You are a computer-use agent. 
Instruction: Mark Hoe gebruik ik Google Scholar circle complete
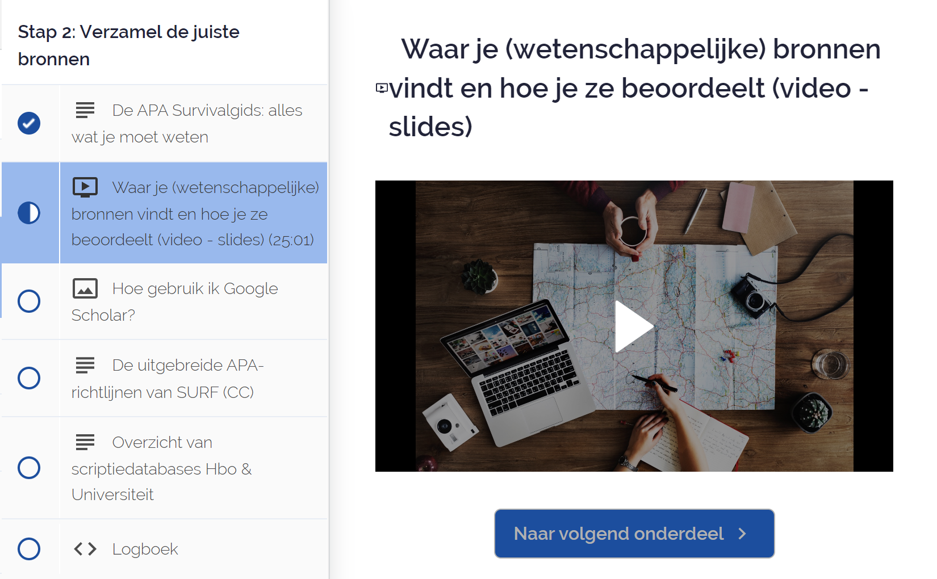[x=29, y=301]
